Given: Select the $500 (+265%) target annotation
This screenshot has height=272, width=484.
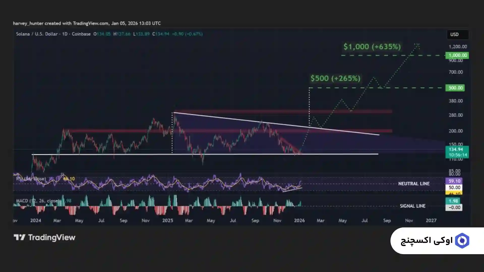Looking at the screenshot, I should pyautogui.click(x=335, y=78).
